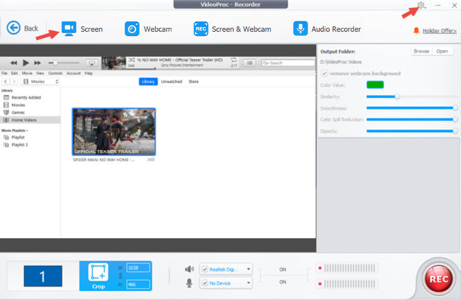This screenshot has height=300, width=461.
Task: Open the Account menu in iTunes
Action: 74,73
